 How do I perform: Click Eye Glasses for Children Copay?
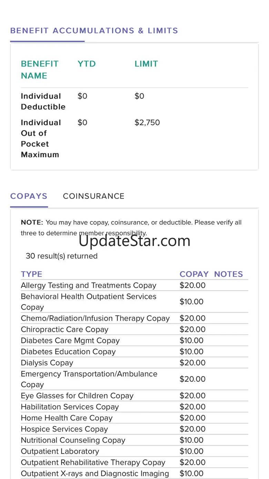[77, 396]
